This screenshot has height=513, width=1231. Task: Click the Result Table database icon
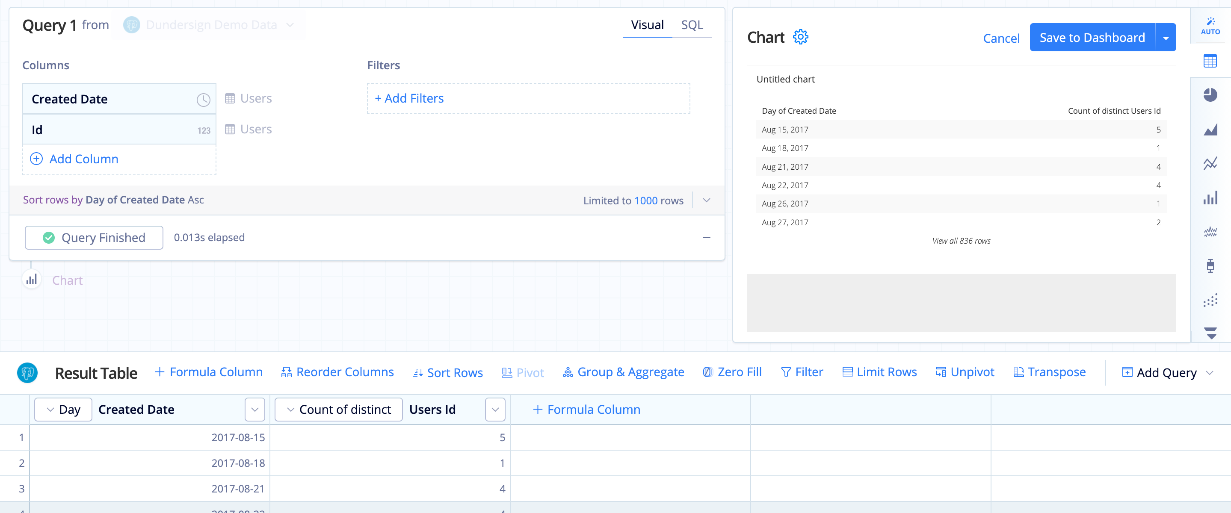27,373
